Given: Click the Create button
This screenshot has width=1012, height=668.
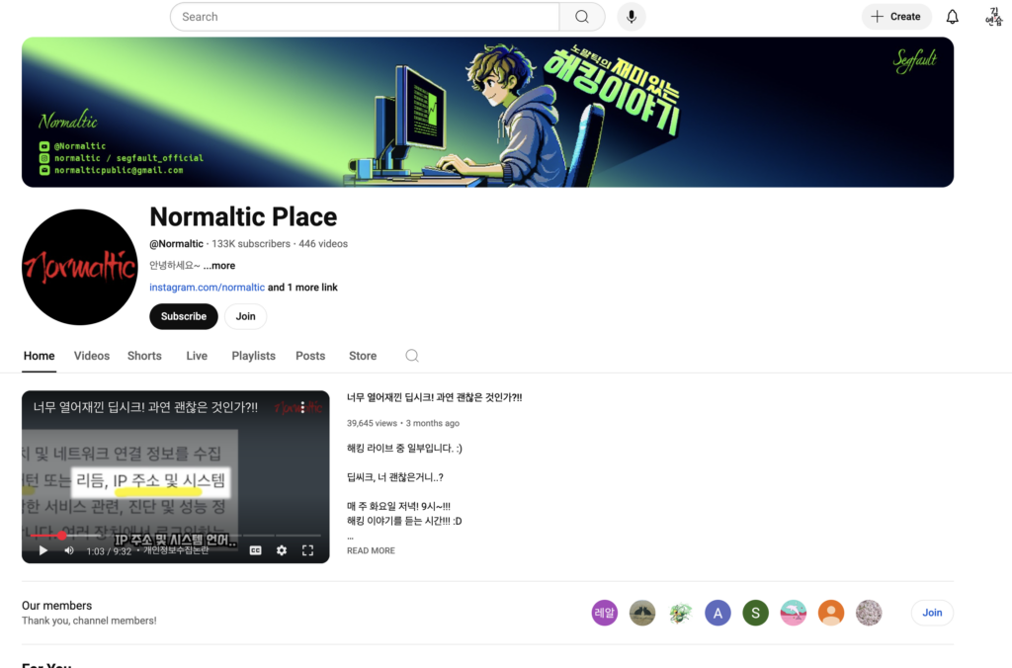Looking at the screenshot, I should click(896, 17).
